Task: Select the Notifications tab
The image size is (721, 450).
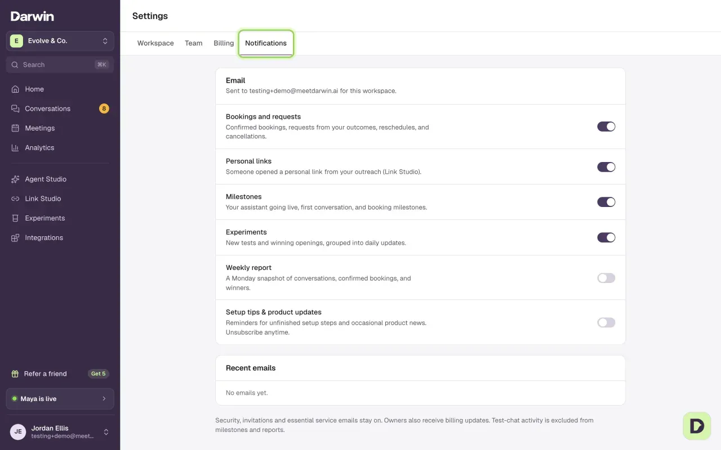Action: tap(266, 43)
